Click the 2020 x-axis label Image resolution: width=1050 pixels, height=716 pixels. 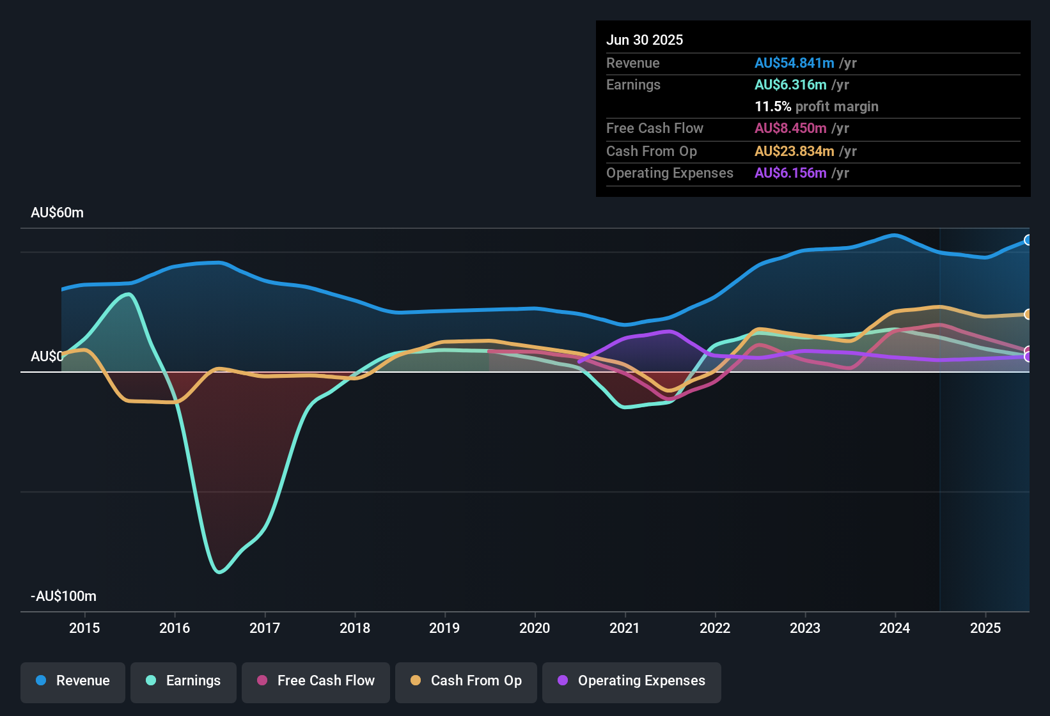[535, 628]
